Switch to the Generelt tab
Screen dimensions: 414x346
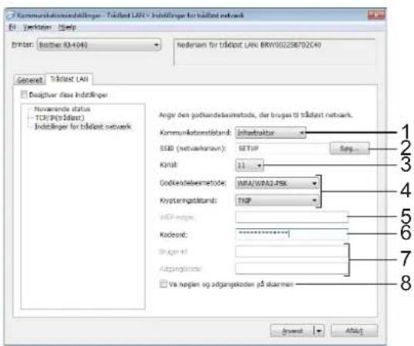29,79
